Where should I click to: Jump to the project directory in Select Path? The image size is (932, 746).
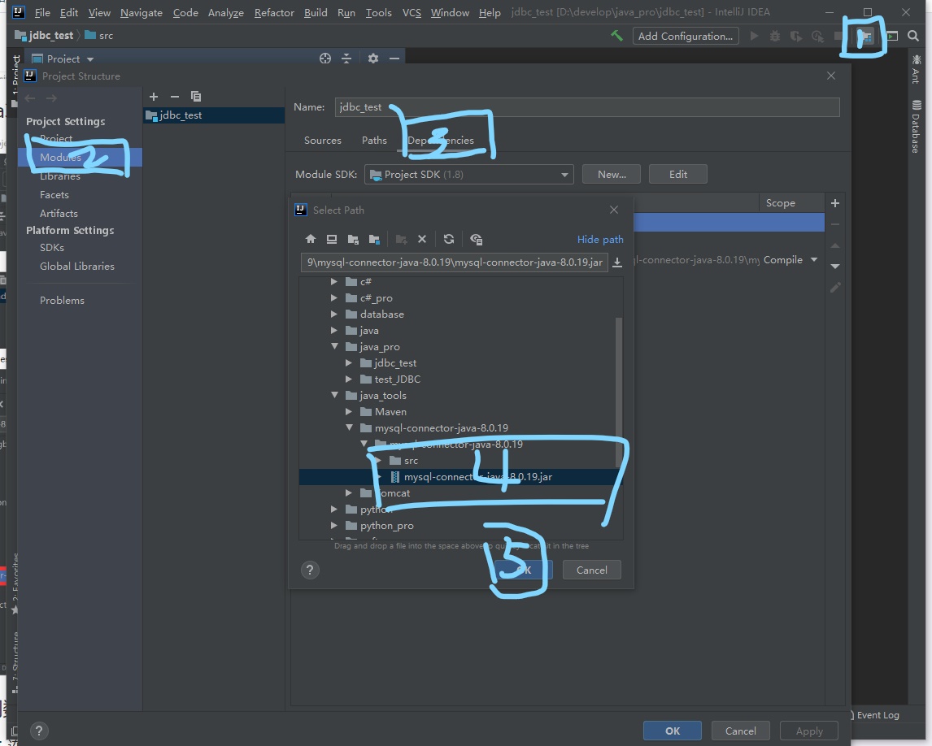(353, 239)
